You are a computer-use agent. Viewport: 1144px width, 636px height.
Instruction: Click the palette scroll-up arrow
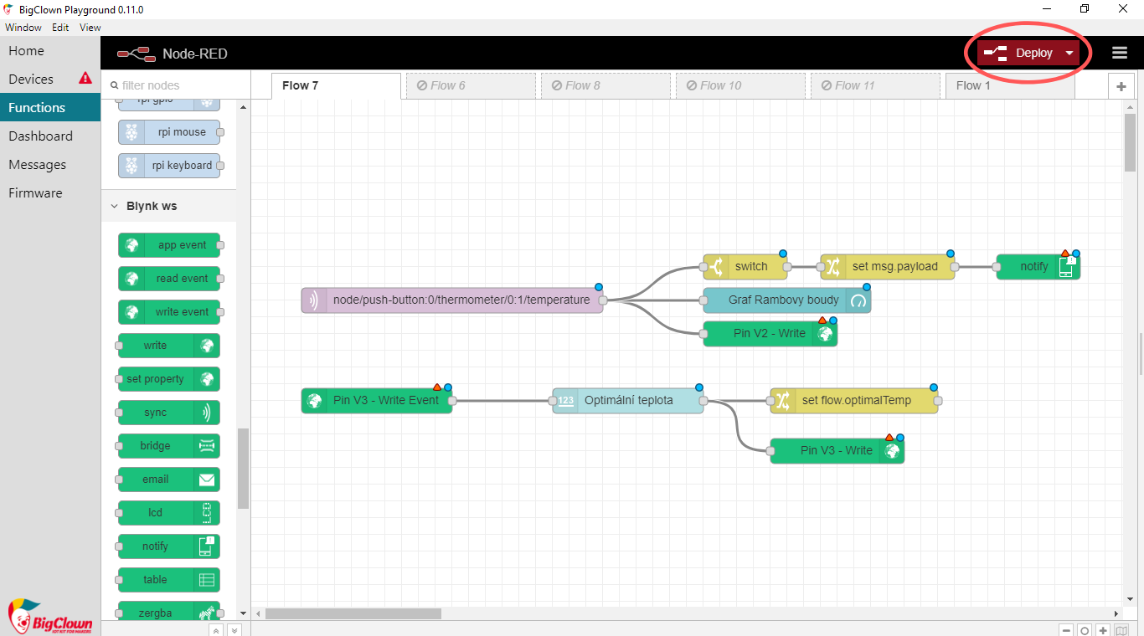click(243, 107)
